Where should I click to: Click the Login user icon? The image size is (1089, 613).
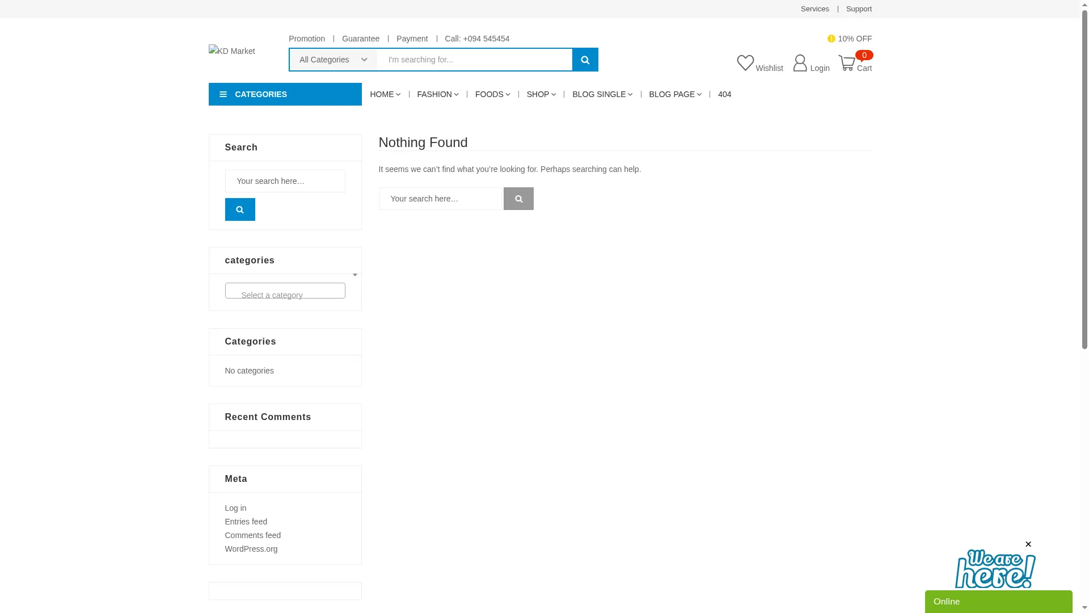click(800, 63)
